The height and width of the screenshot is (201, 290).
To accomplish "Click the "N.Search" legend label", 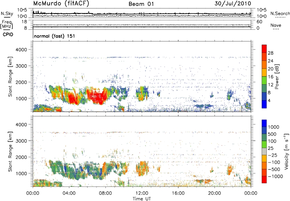I will click(x=280, y=13).
